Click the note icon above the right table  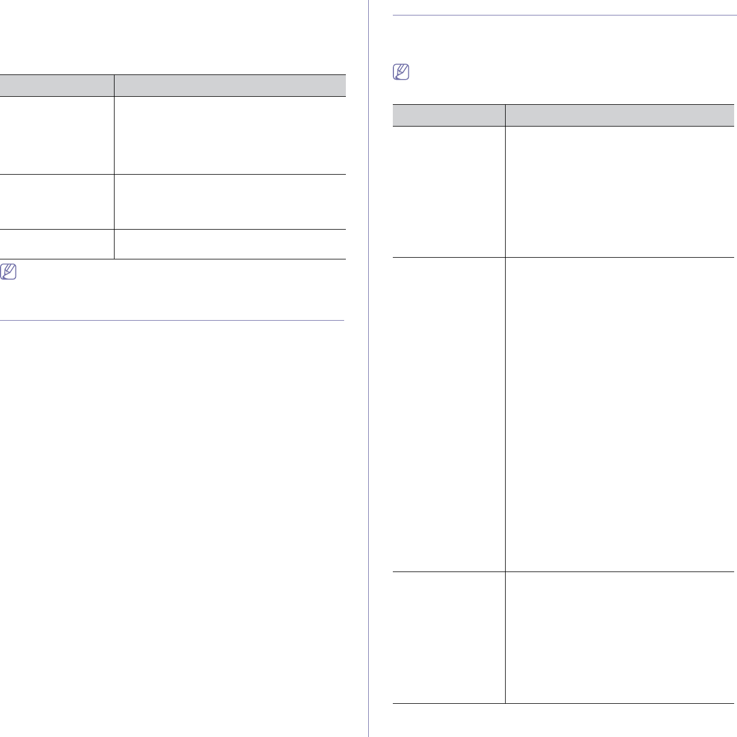pos(401,72)
